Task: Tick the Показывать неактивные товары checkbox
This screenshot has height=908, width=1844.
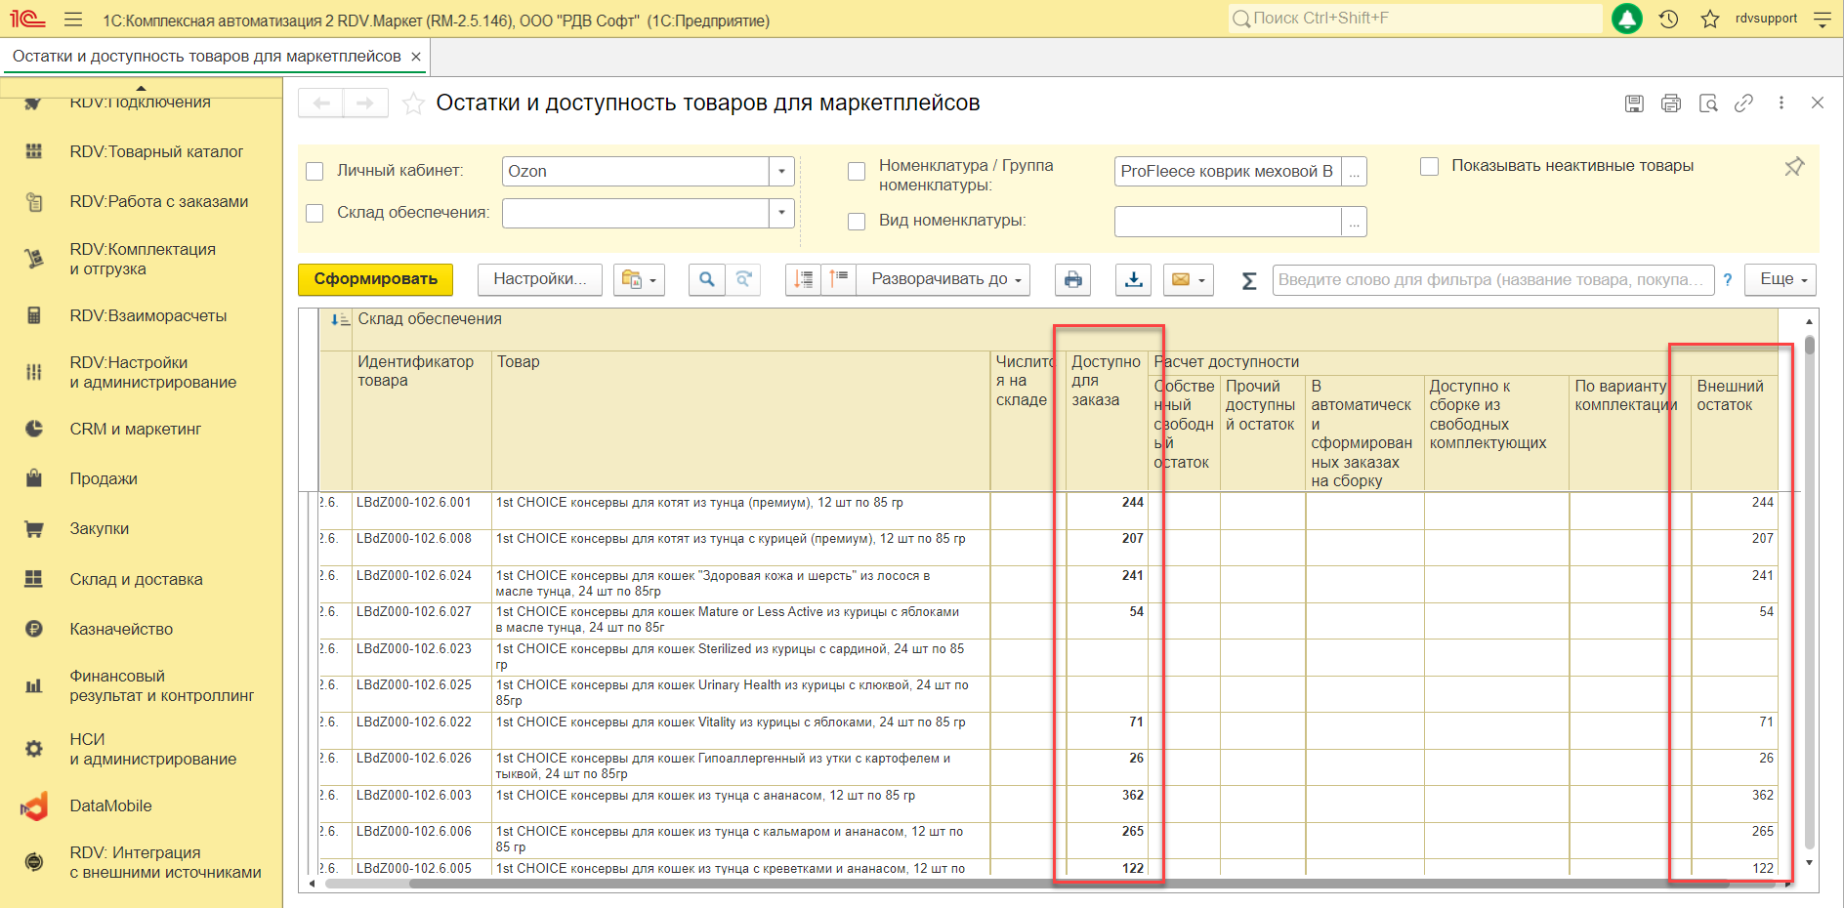Action: 1429,167
